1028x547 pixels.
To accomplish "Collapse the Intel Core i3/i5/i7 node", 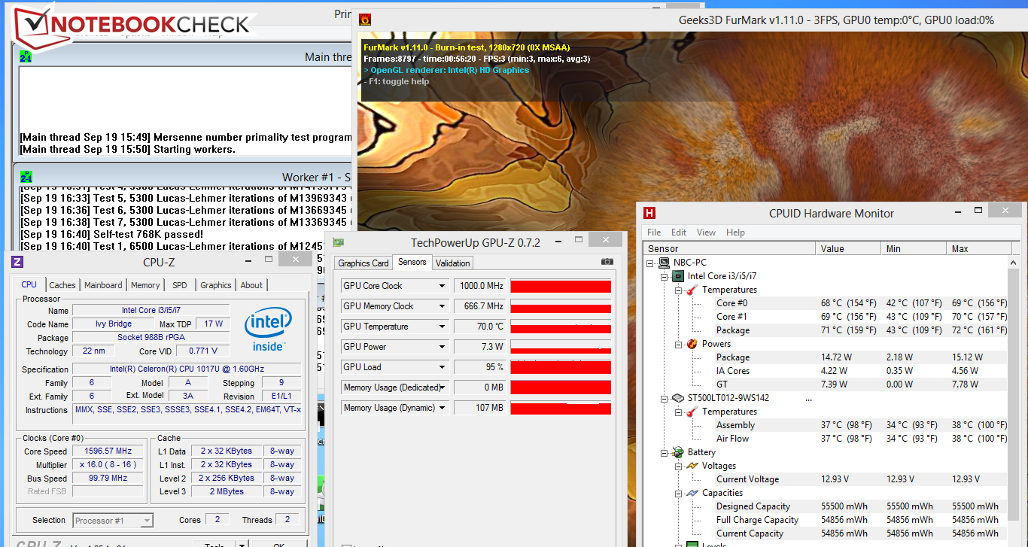I will 665,276.
